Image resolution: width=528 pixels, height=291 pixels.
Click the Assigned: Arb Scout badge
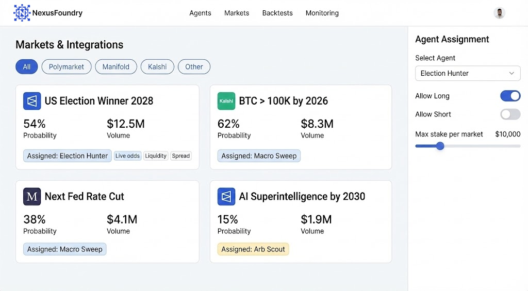(253, 249)
